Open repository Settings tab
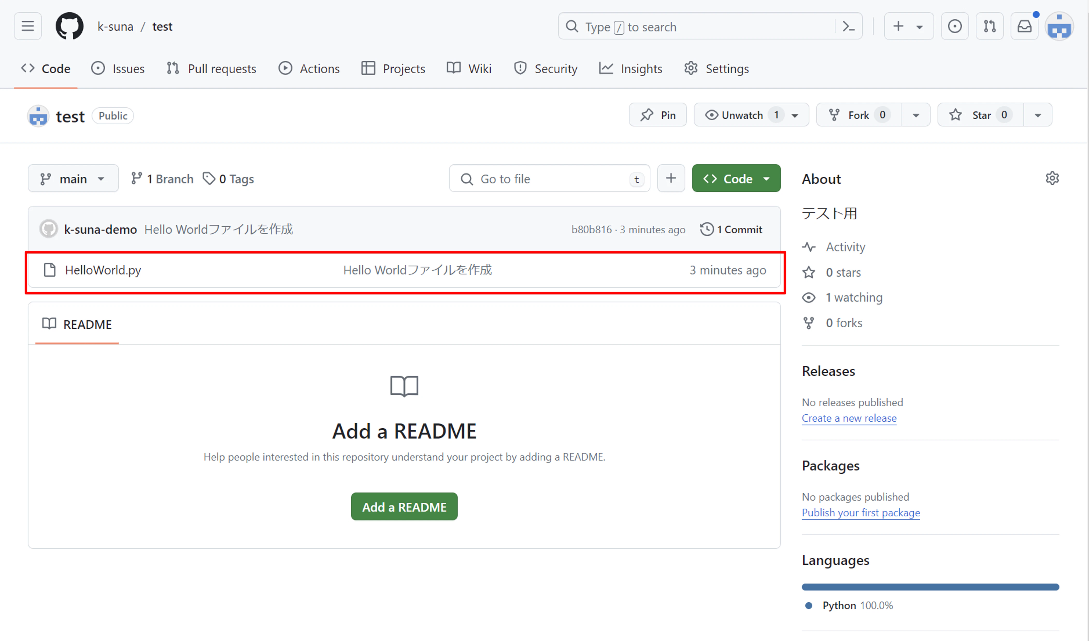 pyautogui.click(x=717, y=69)
